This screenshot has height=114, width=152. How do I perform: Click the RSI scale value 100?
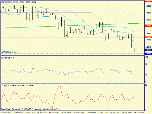pos(147,57)
